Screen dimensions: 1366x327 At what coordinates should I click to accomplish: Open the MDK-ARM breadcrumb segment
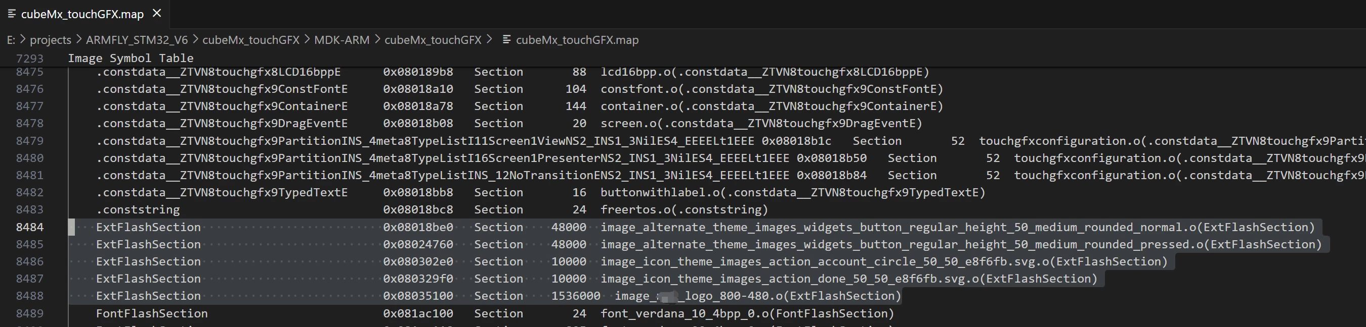tap(341, 40)
